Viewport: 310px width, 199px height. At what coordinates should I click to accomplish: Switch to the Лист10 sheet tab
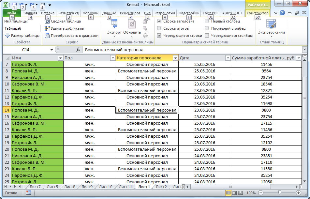pos(105,187)
